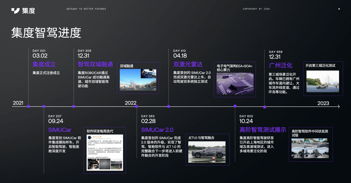Click the SIMUCar 2.0 purple heading
The height and width of the screenshot is (183, 351).
157,130
